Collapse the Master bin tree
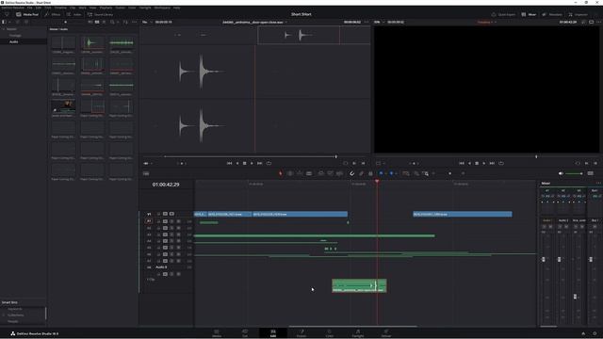The width and height of the screenshot is (603, 339). 4,29
